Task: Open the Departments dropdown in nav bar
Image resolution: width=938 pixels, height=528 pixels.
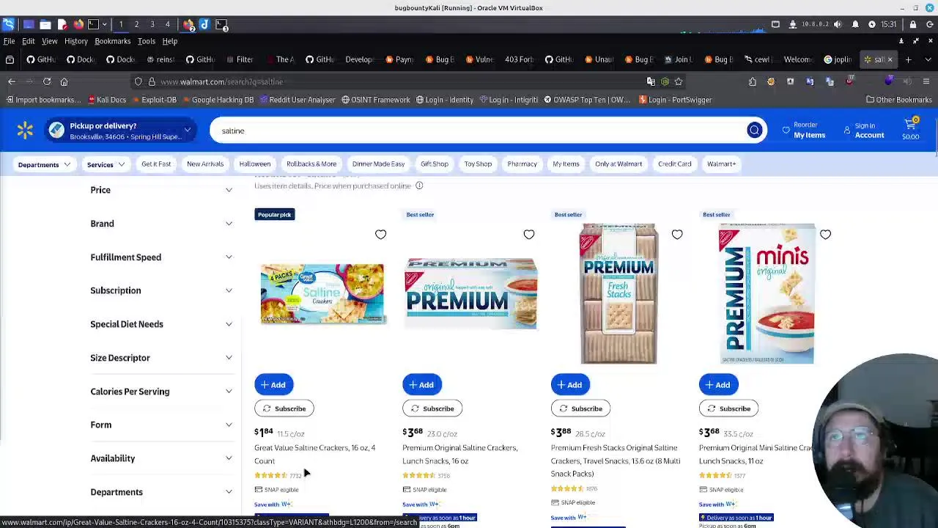Action: 44,164
